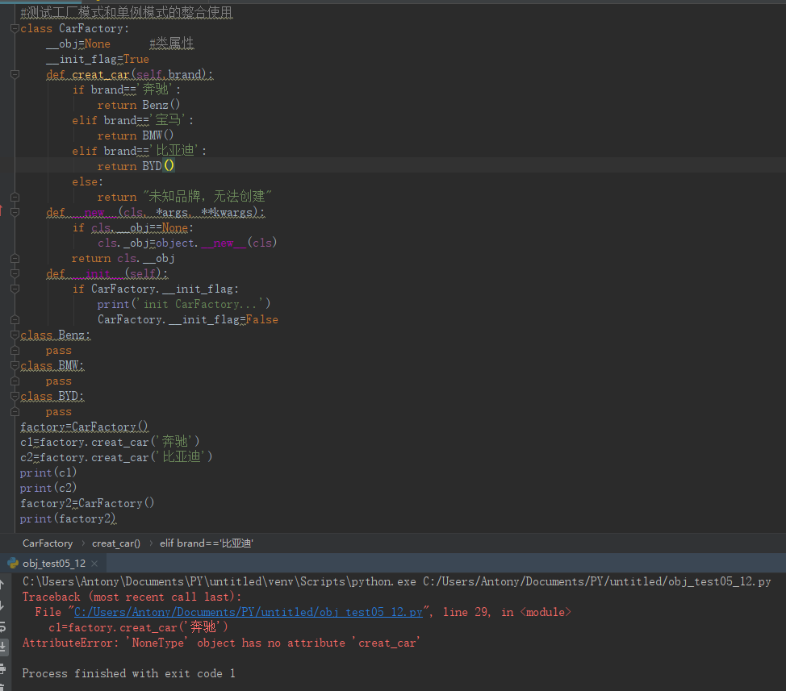Click 'Process finished with exit code 1' text
Viewport: 786px width, 691px height.
[129, 673]
